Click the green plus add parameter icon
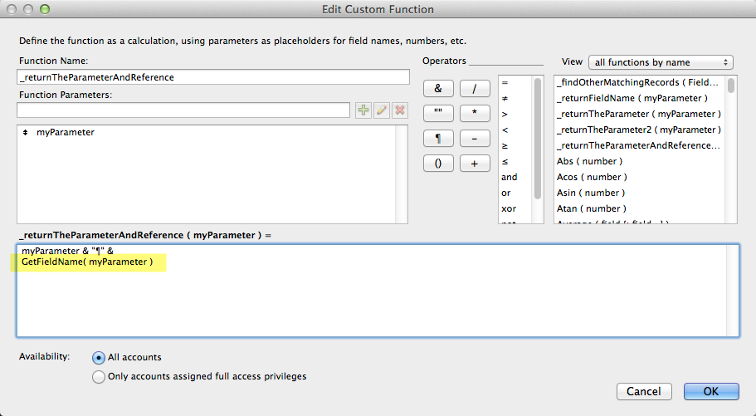756x416 pixels. tap(363, 110)
